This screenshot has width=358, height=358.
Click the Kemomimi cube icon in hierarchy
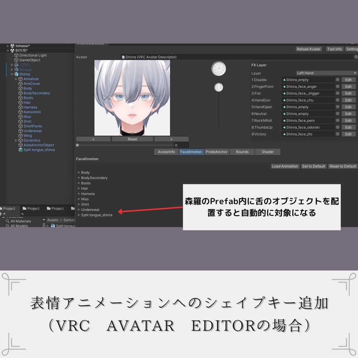point(20,112)
